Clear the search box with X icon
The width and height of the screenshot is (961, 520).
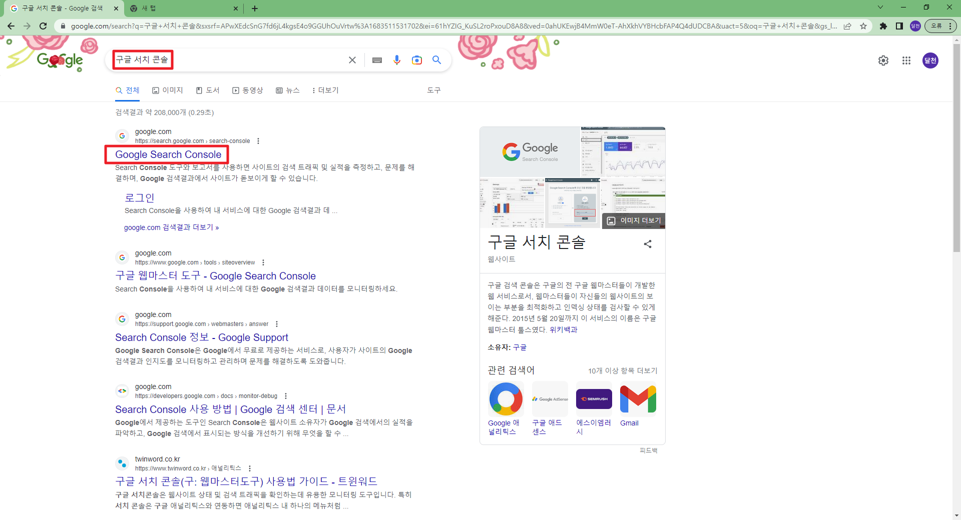click(x=352, y=60)
